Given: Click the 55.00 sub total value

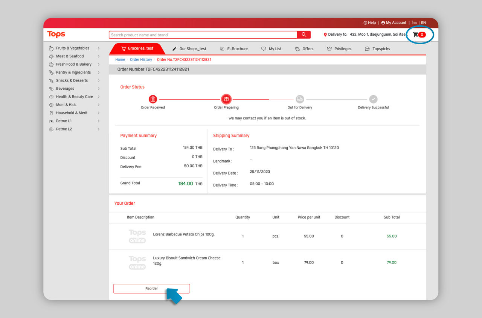Looking at the screenshot, I should pyautogui.click(x=392, y=236).
